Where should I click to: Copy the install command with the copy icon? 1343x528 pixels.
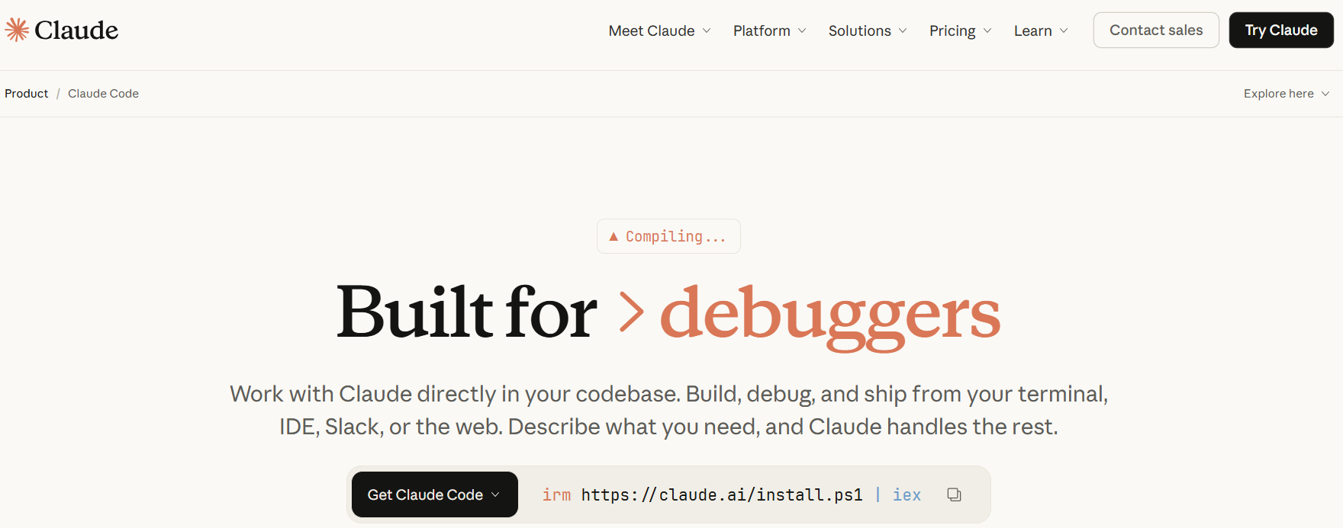[x=954, y=494]
